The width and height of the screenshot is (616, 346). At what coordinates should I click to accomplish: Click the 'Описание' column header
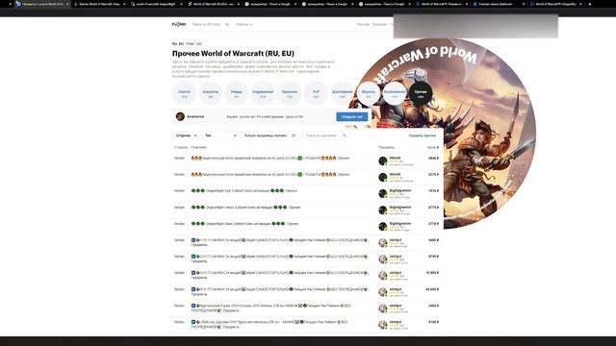tap(199, 147)
